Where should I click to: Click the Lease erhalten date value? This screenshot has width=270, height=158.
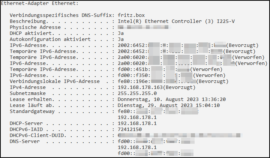click(172, 99)
